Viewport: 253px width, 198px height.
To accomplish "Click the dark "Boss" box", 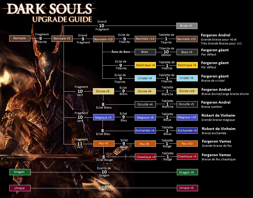I will coord(145,52).
